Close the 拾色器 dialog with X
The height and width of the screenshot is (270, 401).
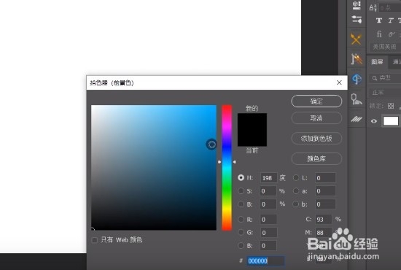(x=339, y=82)
